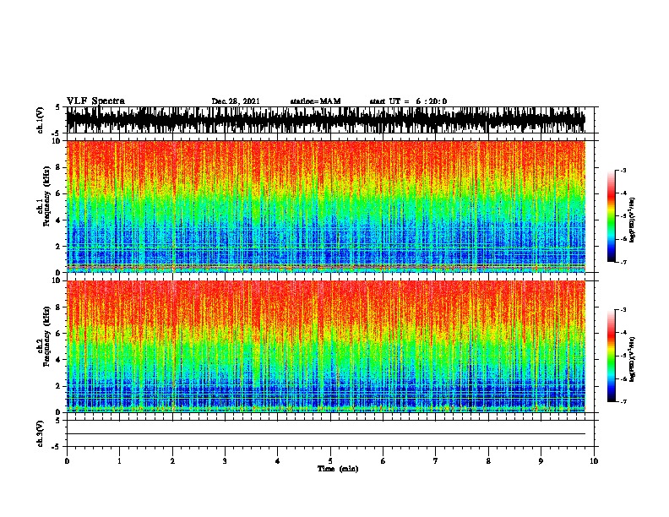Click the ch.1 spectrogram color scale bar
669x517 pixels.
pyautogui.click(x=611, y=216)
